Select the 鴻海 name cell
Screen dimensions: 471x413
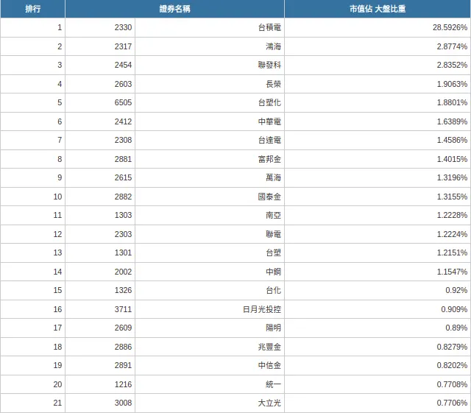point(210,46)
